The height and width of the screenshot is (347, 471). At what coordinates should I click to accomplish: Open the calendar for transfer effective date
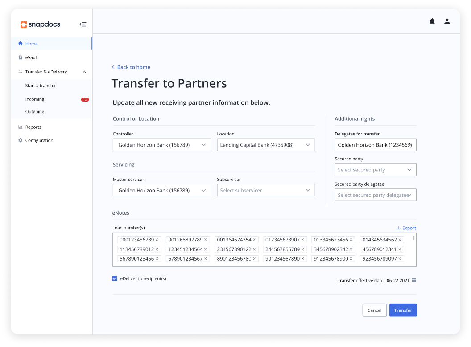(414, 280)
